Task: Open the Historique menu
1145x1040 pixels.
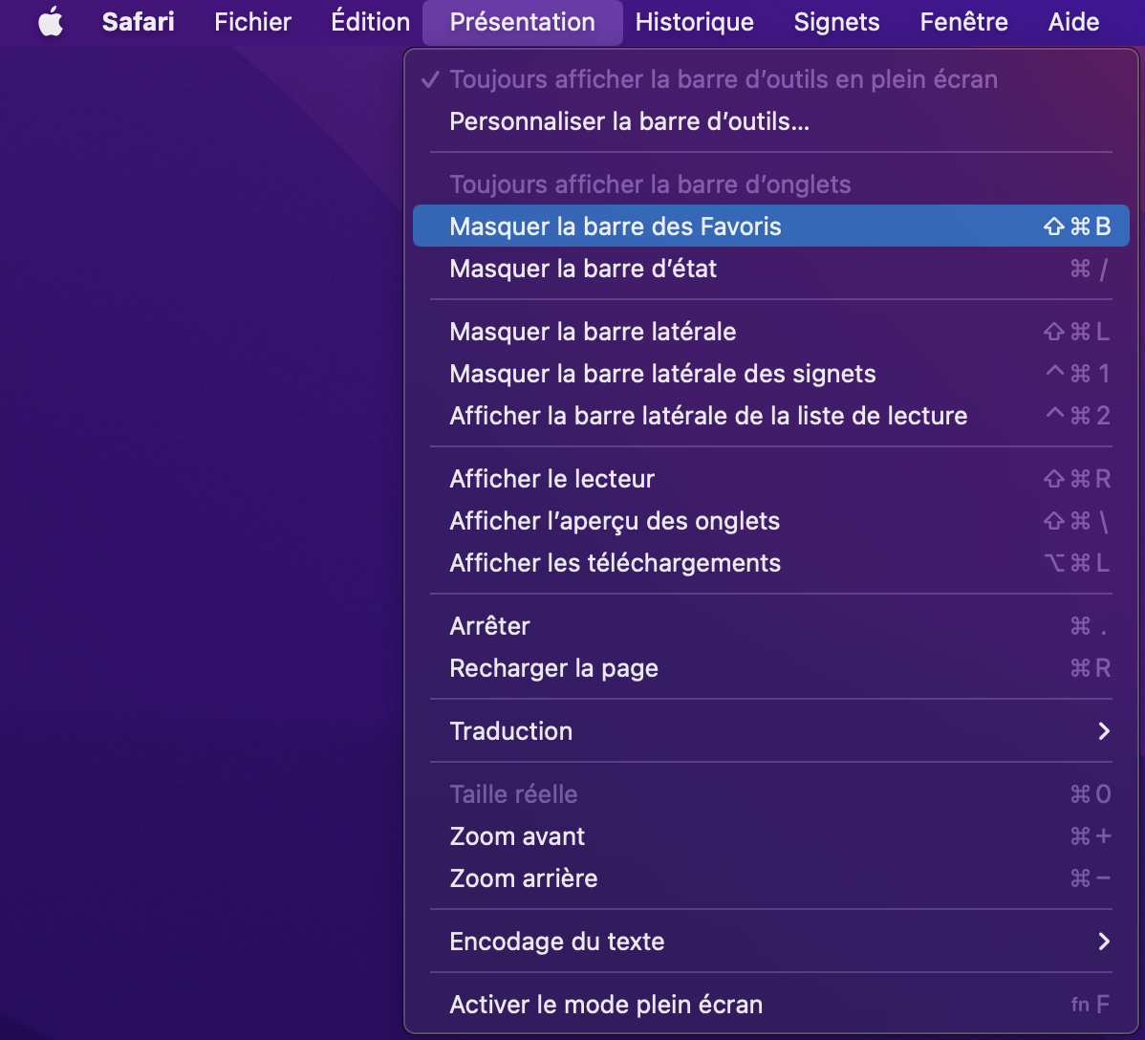Action: tap(695, 22)
